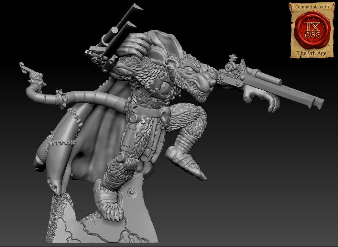The height and width of the screenshot is (247, 338).
Task: Click the 3D rat warrior model
Action: (x=172, y=123)
